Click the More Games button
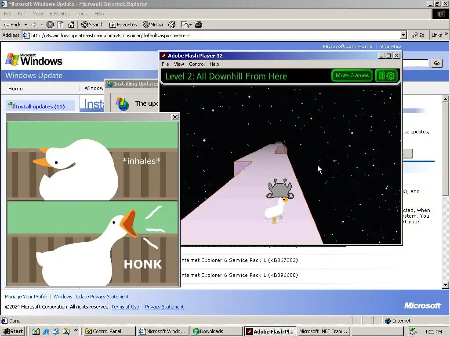The image size is (450, 337). click(352, 75)
